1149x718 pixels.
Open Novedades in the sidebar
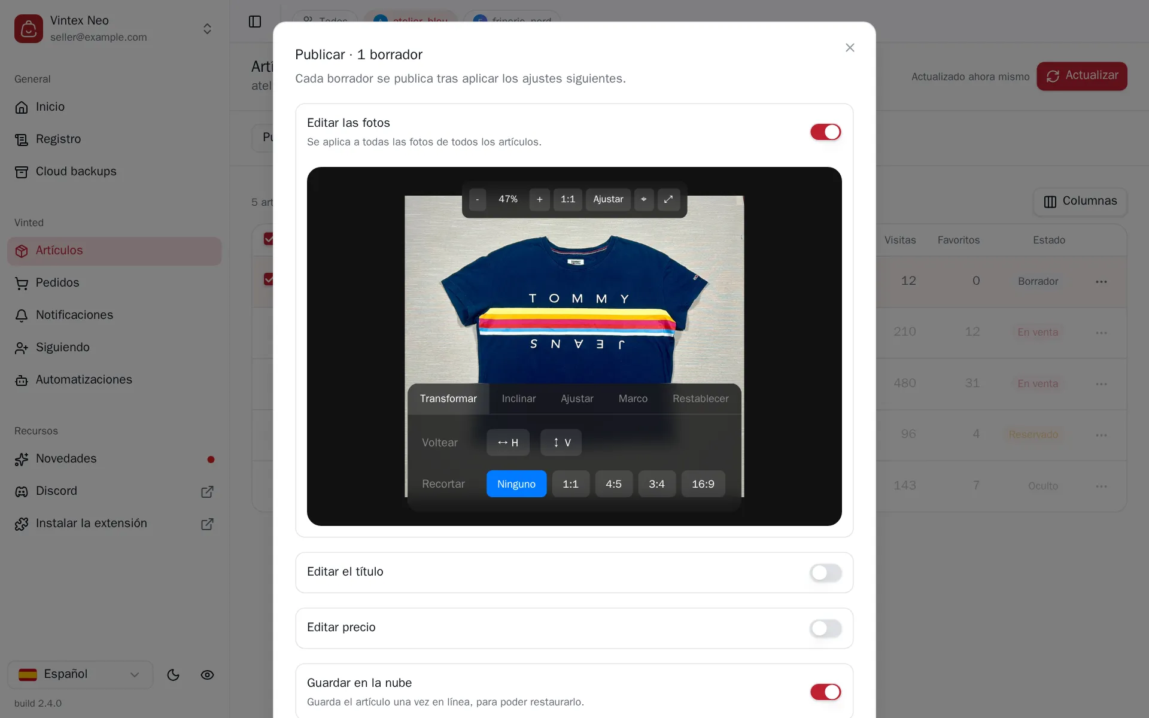114,459
